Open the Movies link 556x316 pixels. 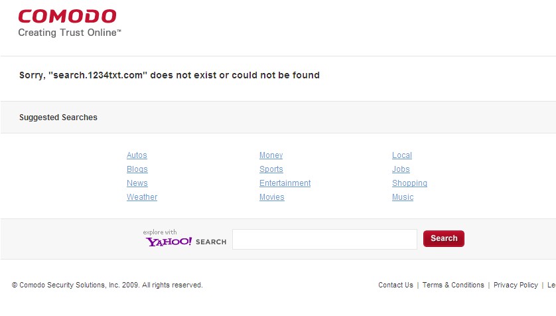pos(272,197)
